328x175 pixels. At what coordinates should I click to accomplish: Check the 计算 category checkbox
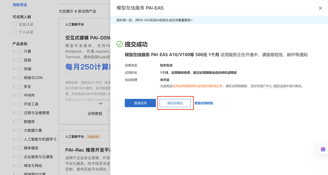(20, 51)
